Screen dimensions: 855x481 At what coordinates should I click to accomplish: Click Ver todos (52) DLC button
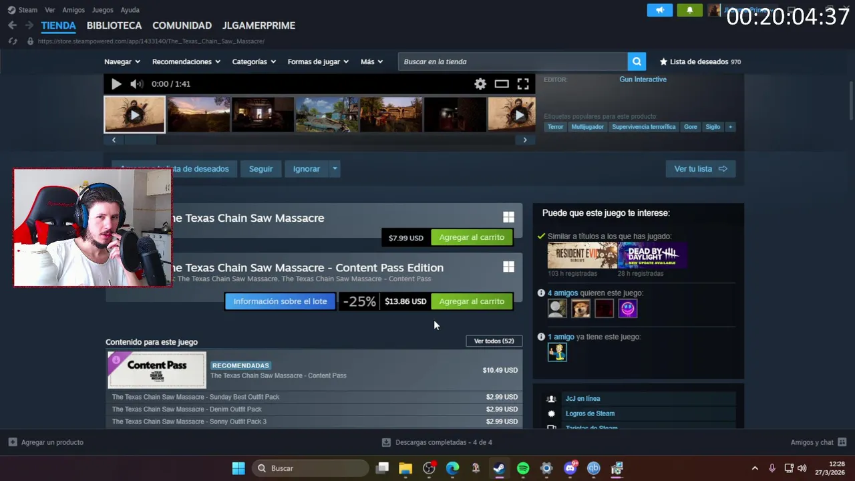494,341
